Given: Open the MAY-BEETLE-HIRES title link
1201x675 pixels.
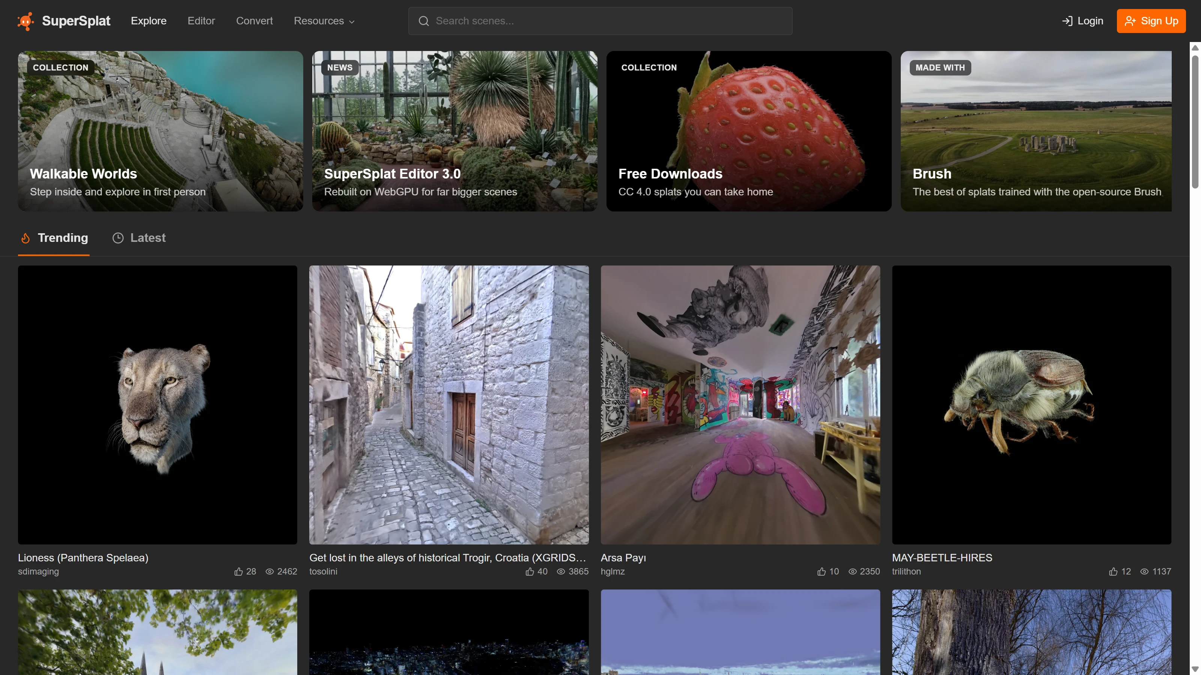Looking at the screenshot, I should point(942,558).
